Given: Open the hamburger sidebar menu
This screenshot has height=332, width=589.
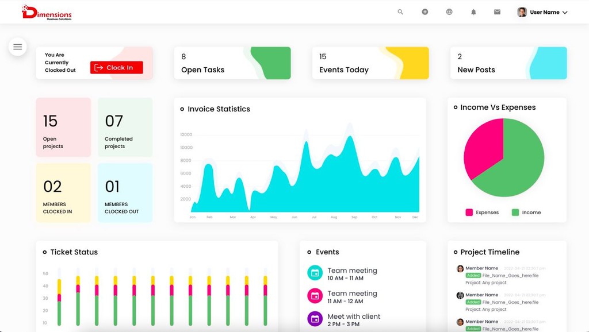Looking at the screenshot, I should coord(17,47).
